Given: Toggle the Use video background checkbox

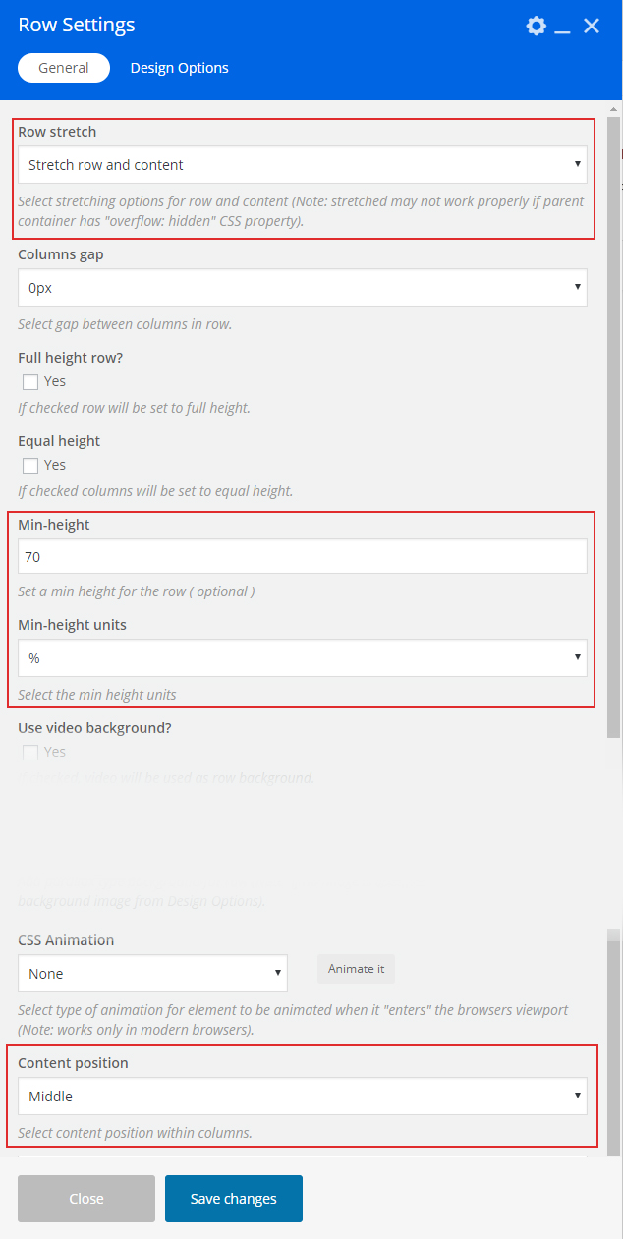Looking at the screenshot, I should point(30,753).
